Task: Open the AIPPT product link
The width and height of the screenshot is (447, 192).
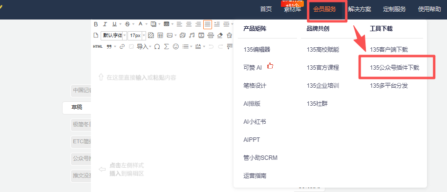Action: (252, 140)
